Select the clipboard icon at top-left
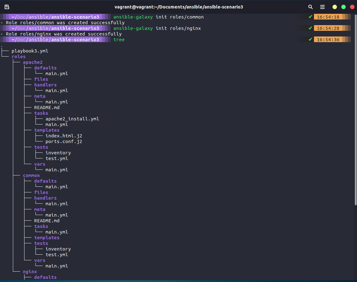 coord(7,6)
